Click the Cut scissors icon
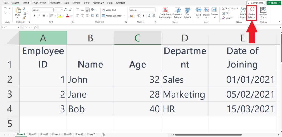The height and width of the screenshot is (137, 282). [x=24, y=8]
